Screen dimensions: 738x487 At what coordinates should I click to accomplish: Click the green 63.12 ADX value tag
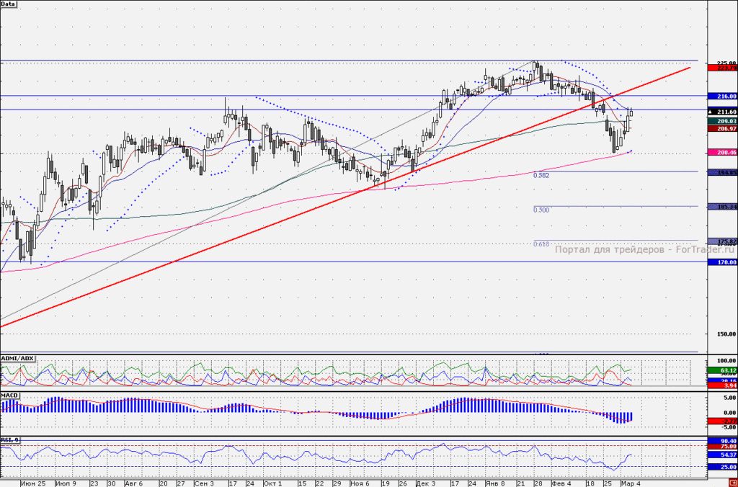(722, 371)
